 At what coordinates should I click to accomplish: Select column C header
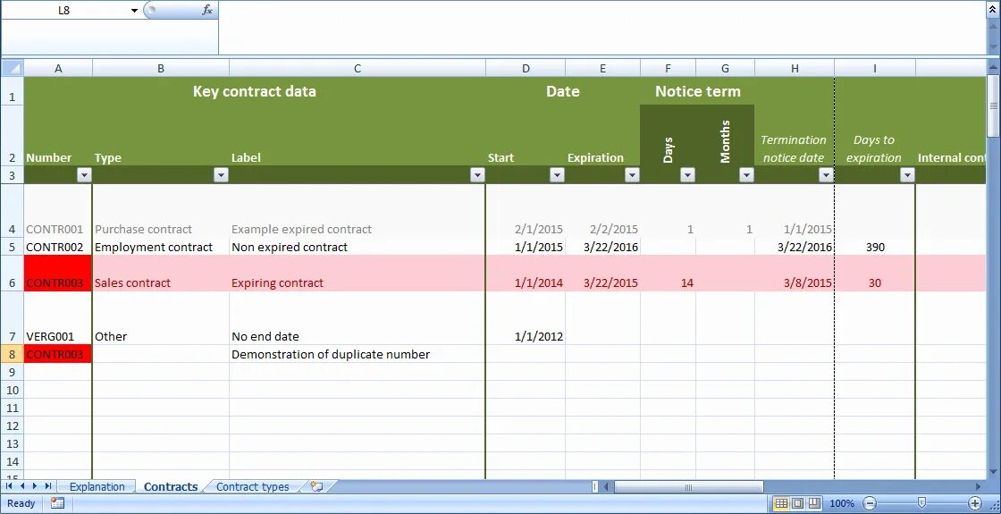click(357, 68)
